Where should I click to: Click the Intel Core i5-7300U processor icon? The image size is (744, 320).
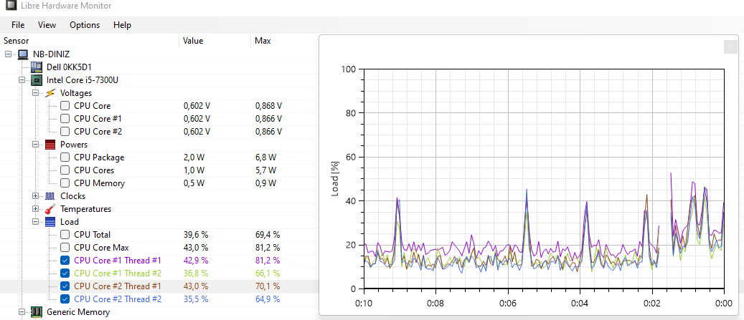click(37, 80)
